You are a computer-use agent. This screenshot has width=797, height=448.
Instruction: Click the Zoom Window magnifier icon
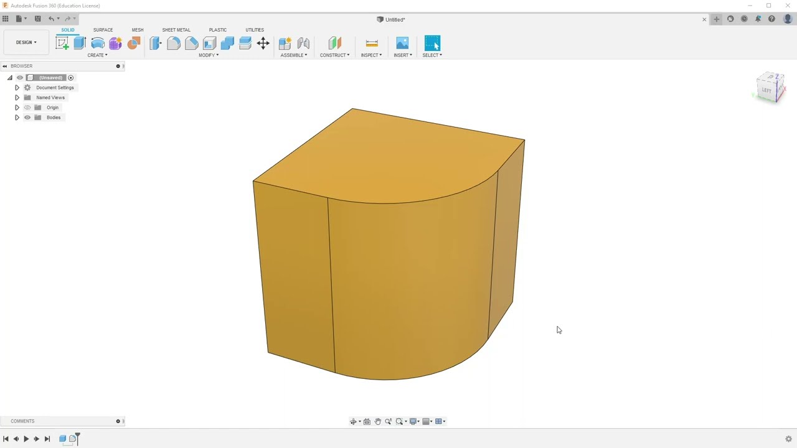pyautogui.click(x=400, y=421)
